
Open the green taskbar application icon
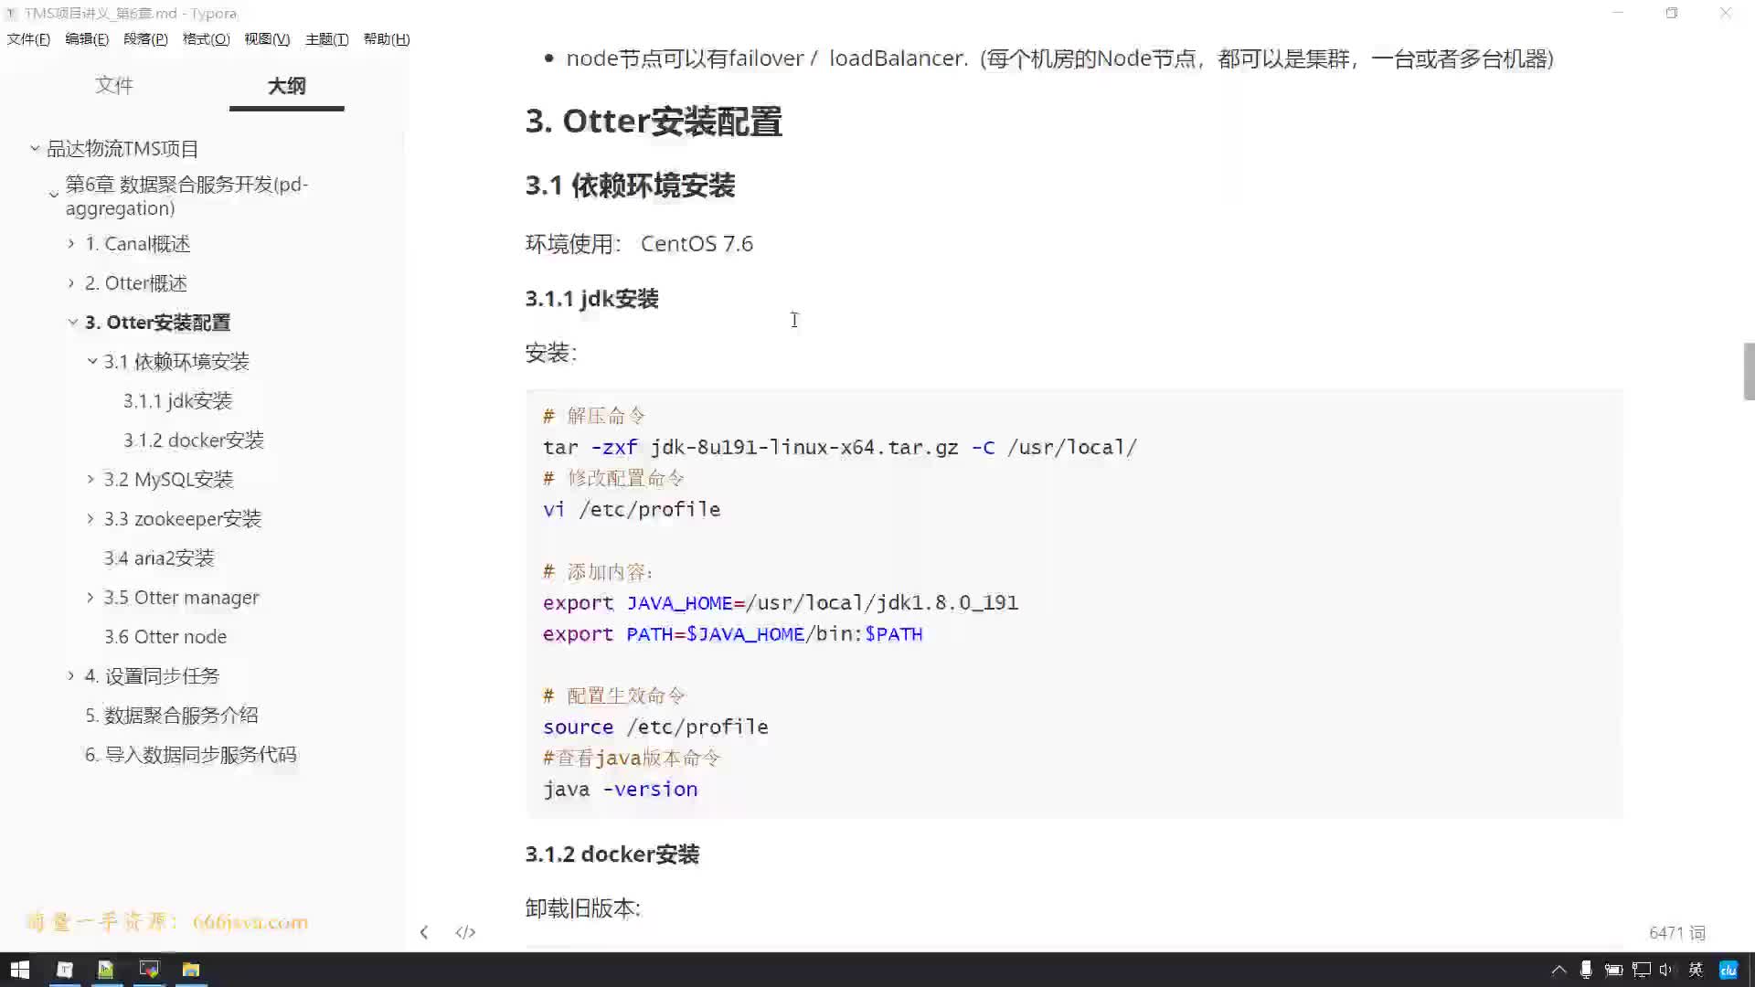[x=106, y=970]
